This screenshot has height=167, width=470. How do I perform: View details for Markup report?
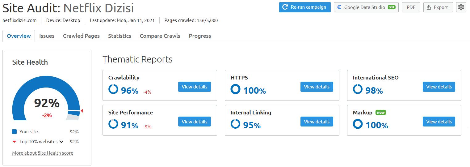439,122
